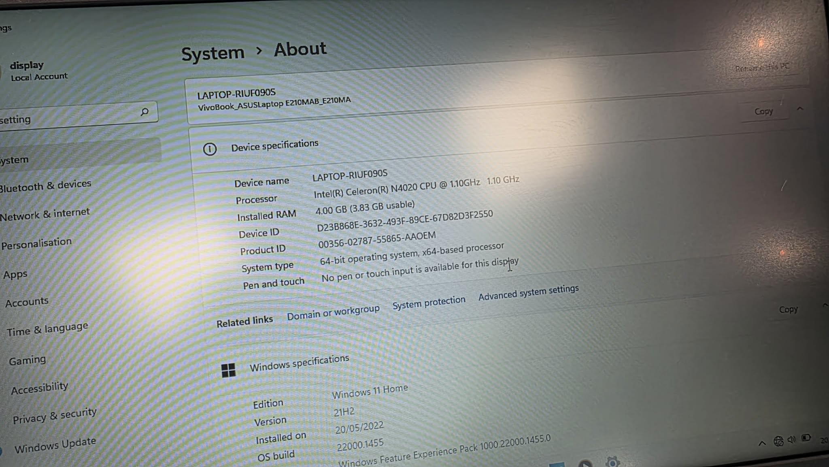Open the network globe icon in system tray
The height and width of the screenshot is (467, 829).
pyautogui.click(x=778, y=441)
